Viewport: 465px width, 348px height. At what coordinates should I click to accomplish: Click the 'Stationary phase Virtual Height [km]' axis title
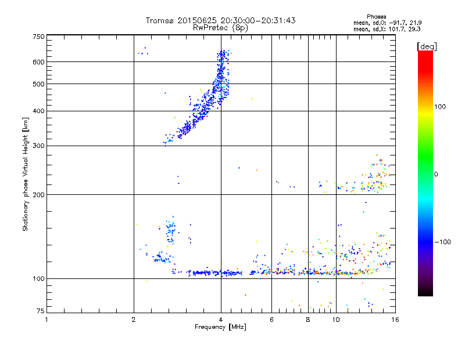point(26,175)
